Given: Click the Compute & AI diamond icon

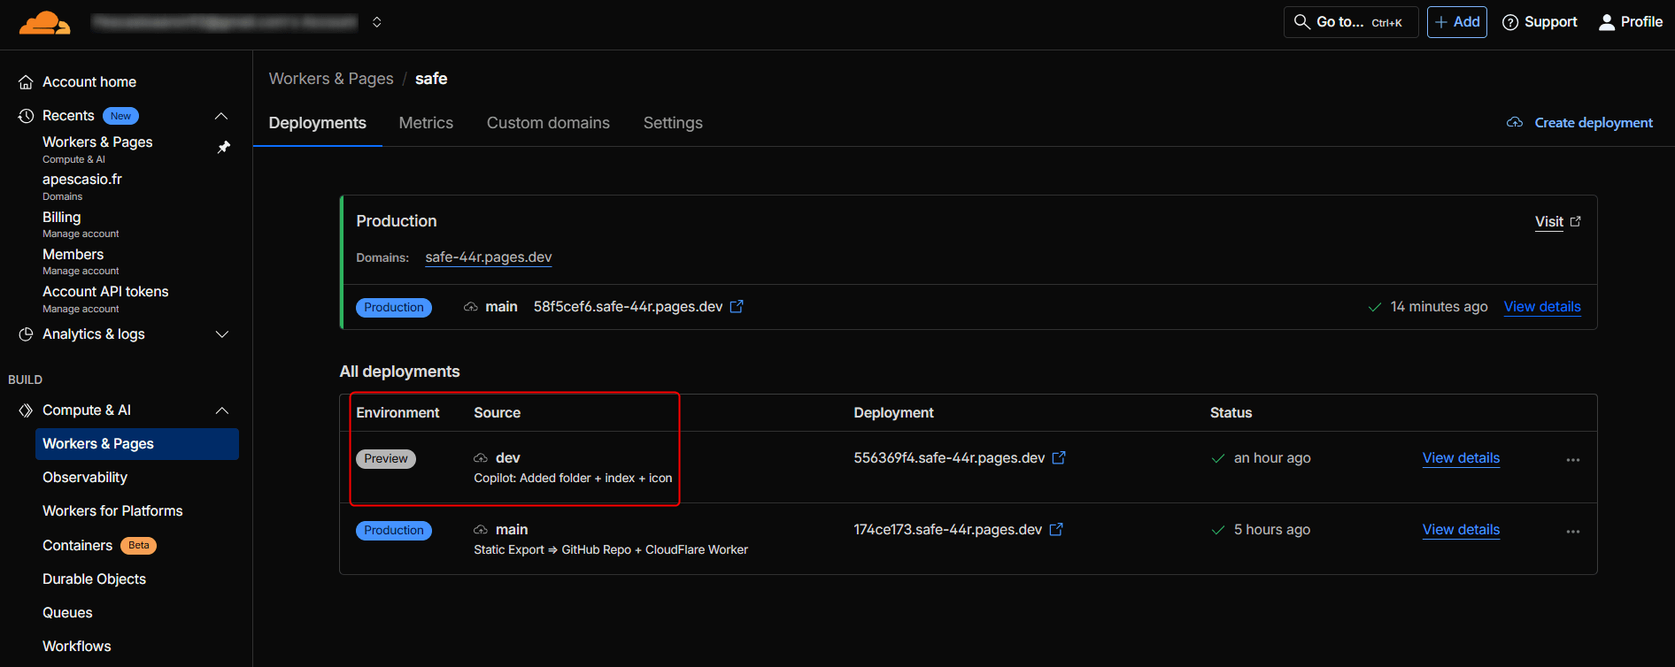Looking at the screenshot, I should tap(26, 410).
